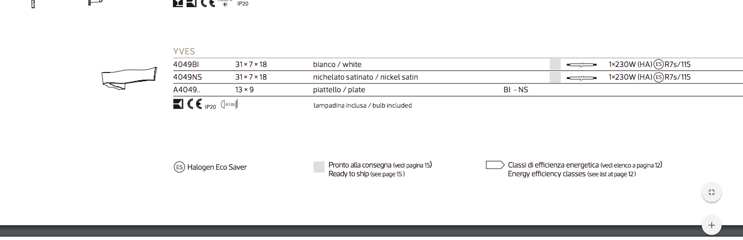The image size is (743, 240).
Task: Click the A4049.. plate accessory code
Action: [x=187, y=90]
